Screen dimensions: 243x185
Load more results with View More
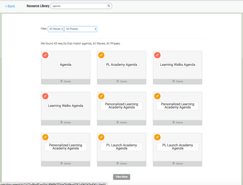click(x=121, y=177)
